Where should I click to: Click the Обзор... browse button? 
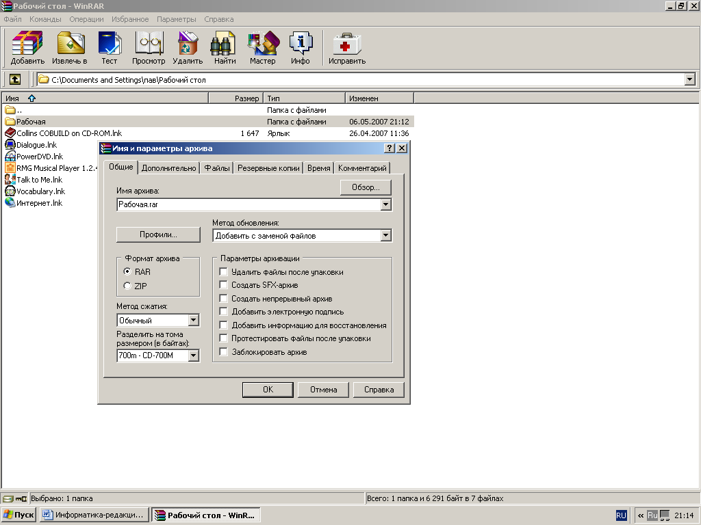tap(366, 187)
